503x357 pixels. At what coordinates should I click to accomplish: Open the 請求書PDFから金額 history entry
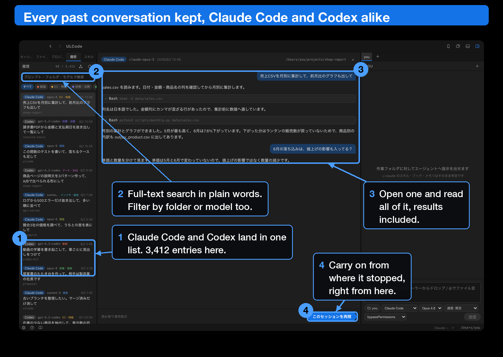tap(58, 129)
